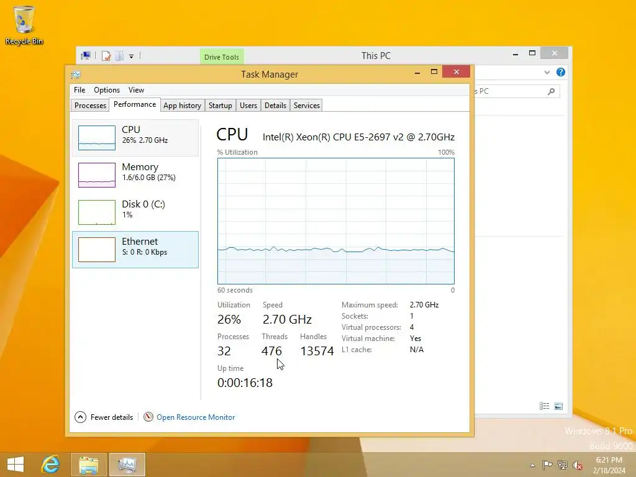636x477 pixels.
Task: Close the Task Manager window
Action: pos(457,72)
